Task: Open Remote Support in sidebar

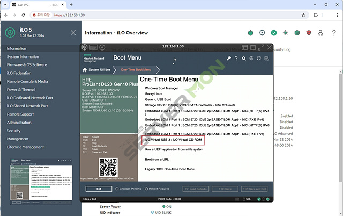Action: [x=20, y=114]
